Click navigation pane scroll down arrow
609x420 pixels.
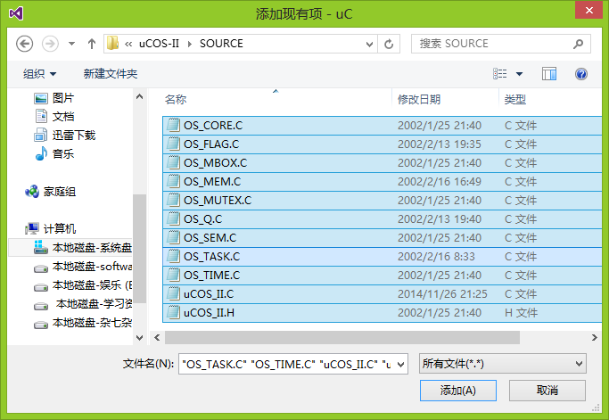[139, 338]
